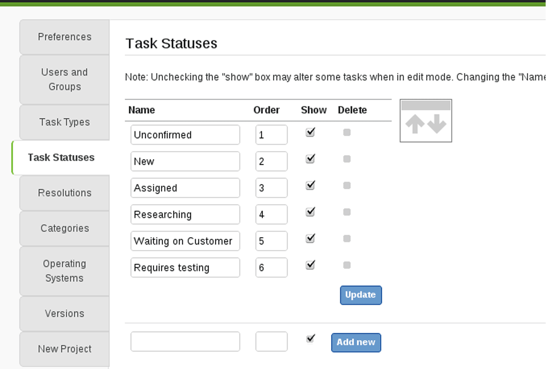The height and width of the screenshot is (369, 546).
Task: Mark Delete checkbox for Requires testing
Action: coord(347,265)
